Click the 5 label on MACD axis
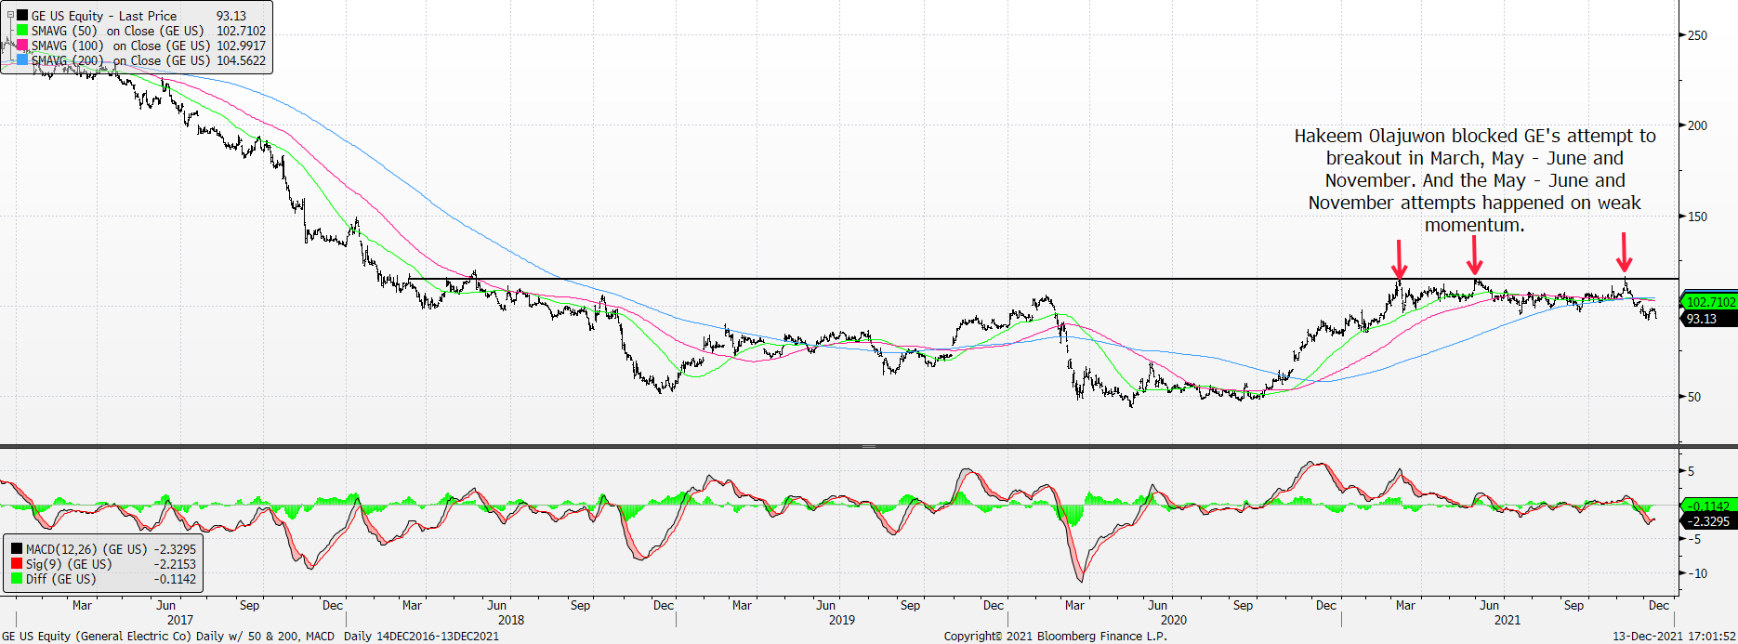1738x644 pixels. (1691, 471)
